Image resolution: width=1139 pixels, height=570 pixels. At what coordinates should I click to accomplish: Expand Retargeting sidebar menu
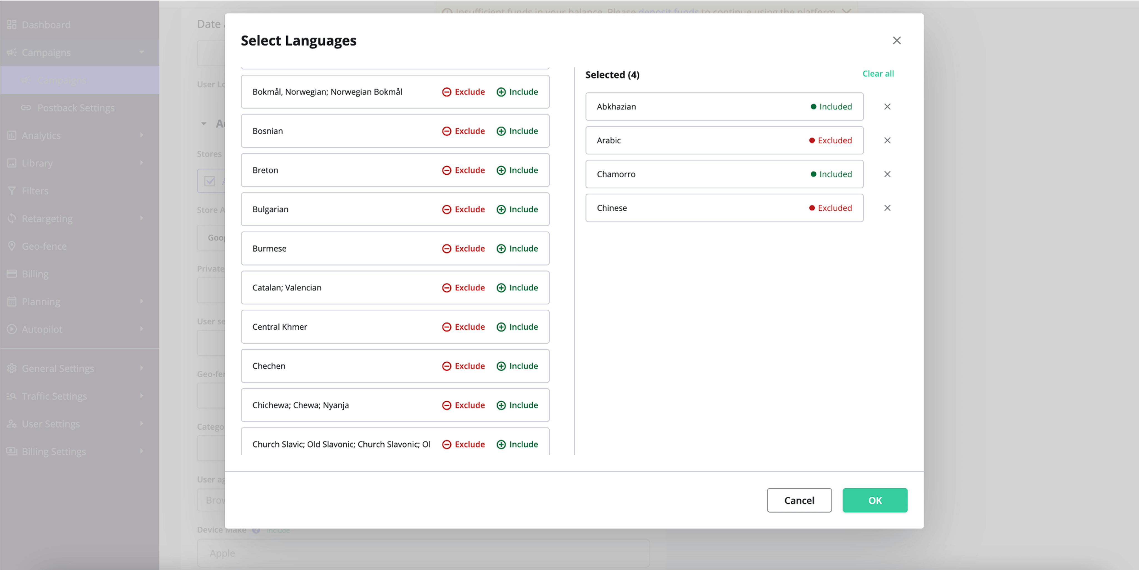pos(80,219)
